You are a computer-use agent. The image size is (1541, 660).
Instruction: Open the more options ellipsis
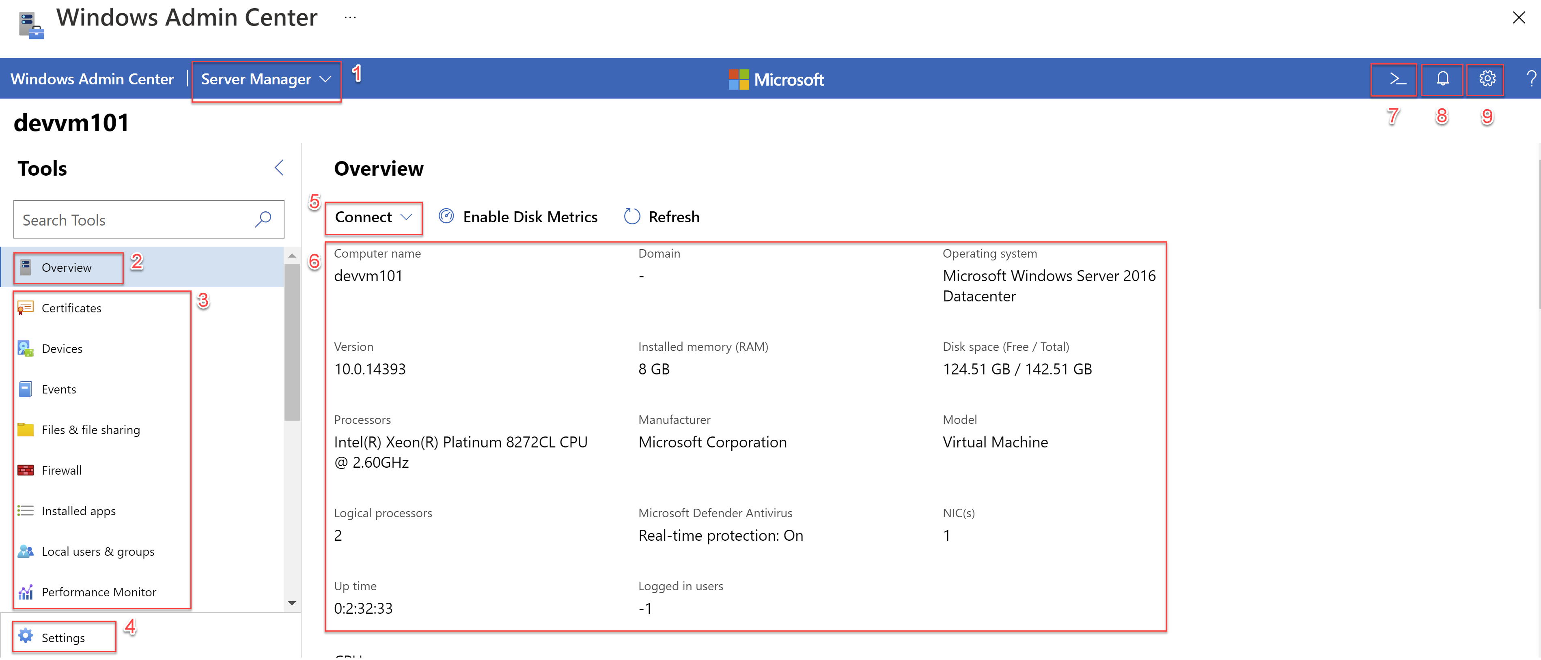(x=350, y=17)
